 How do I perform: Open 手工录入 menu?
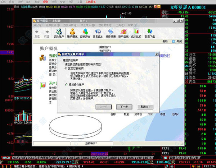pos(87,25)
